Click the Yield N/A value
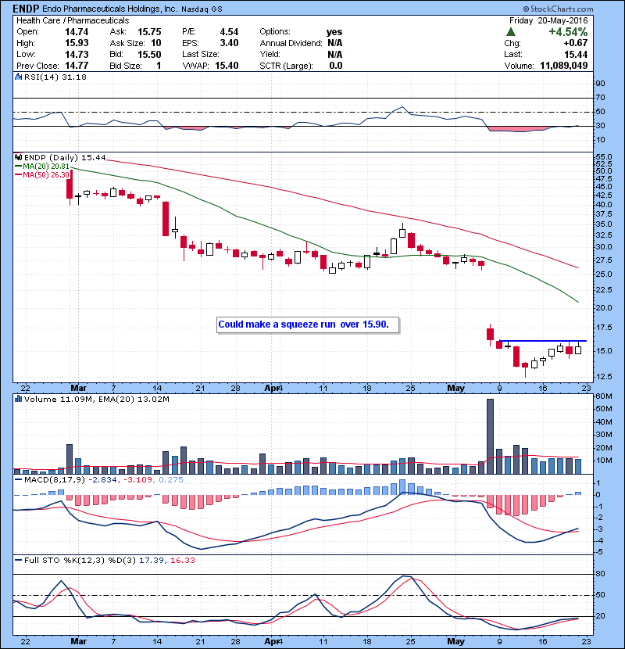 (334, 54)
